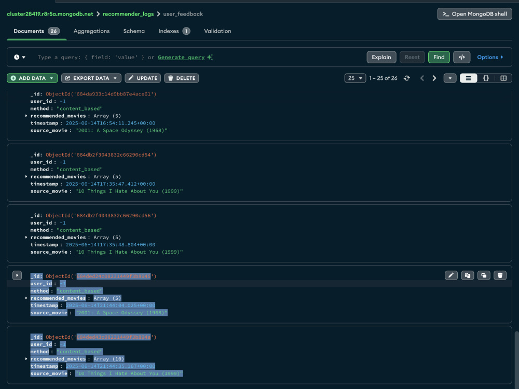The width and height of the screenshot is (519, 389).
Task: Click the user_feedback breadcrumb text
Action: [183, 14]
